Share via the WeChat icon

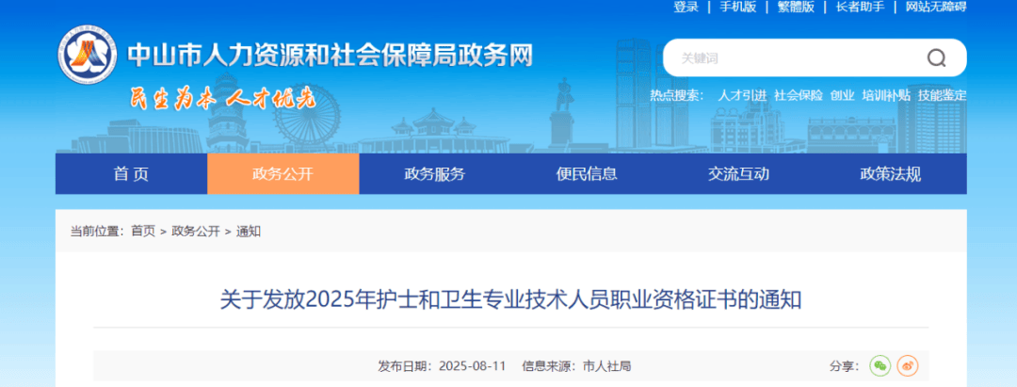(879, 365)
